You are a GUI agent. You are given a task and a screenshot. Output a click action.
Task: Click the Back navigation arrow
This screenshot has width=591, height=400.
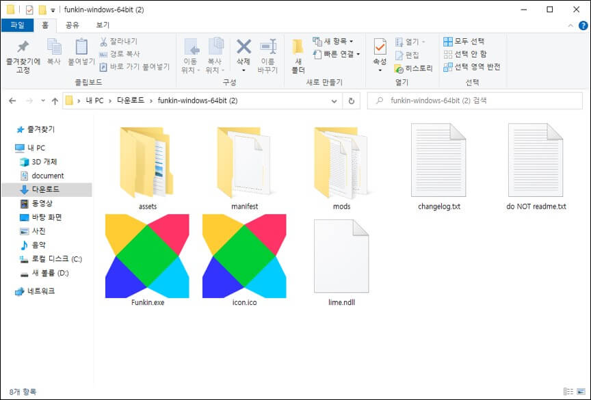pos(12,101)
